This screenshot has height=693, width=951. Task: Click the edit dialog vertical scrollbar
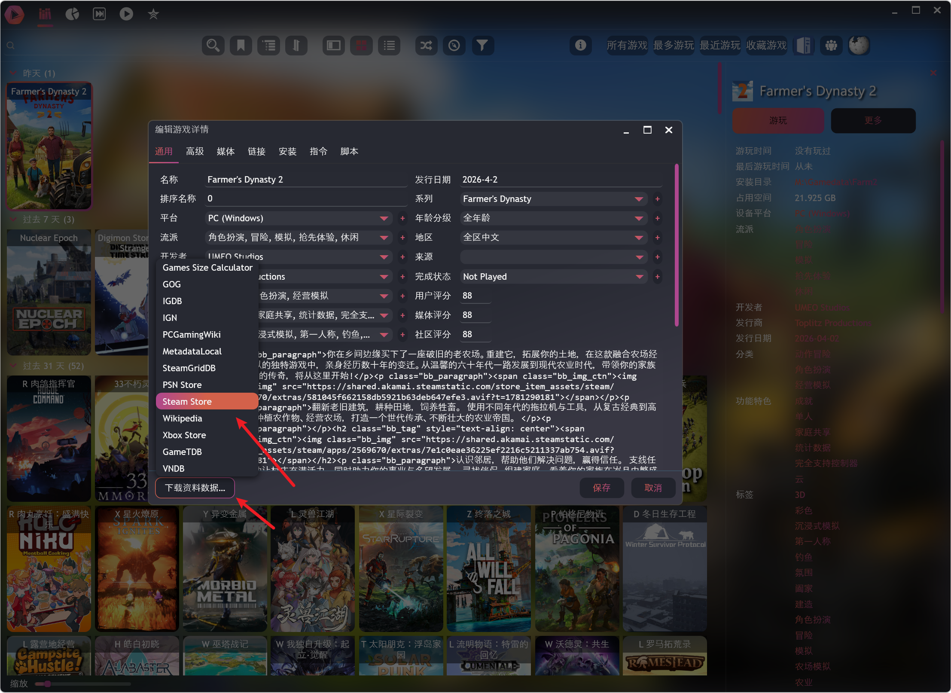pyautogui.click(x=677, y=245)
